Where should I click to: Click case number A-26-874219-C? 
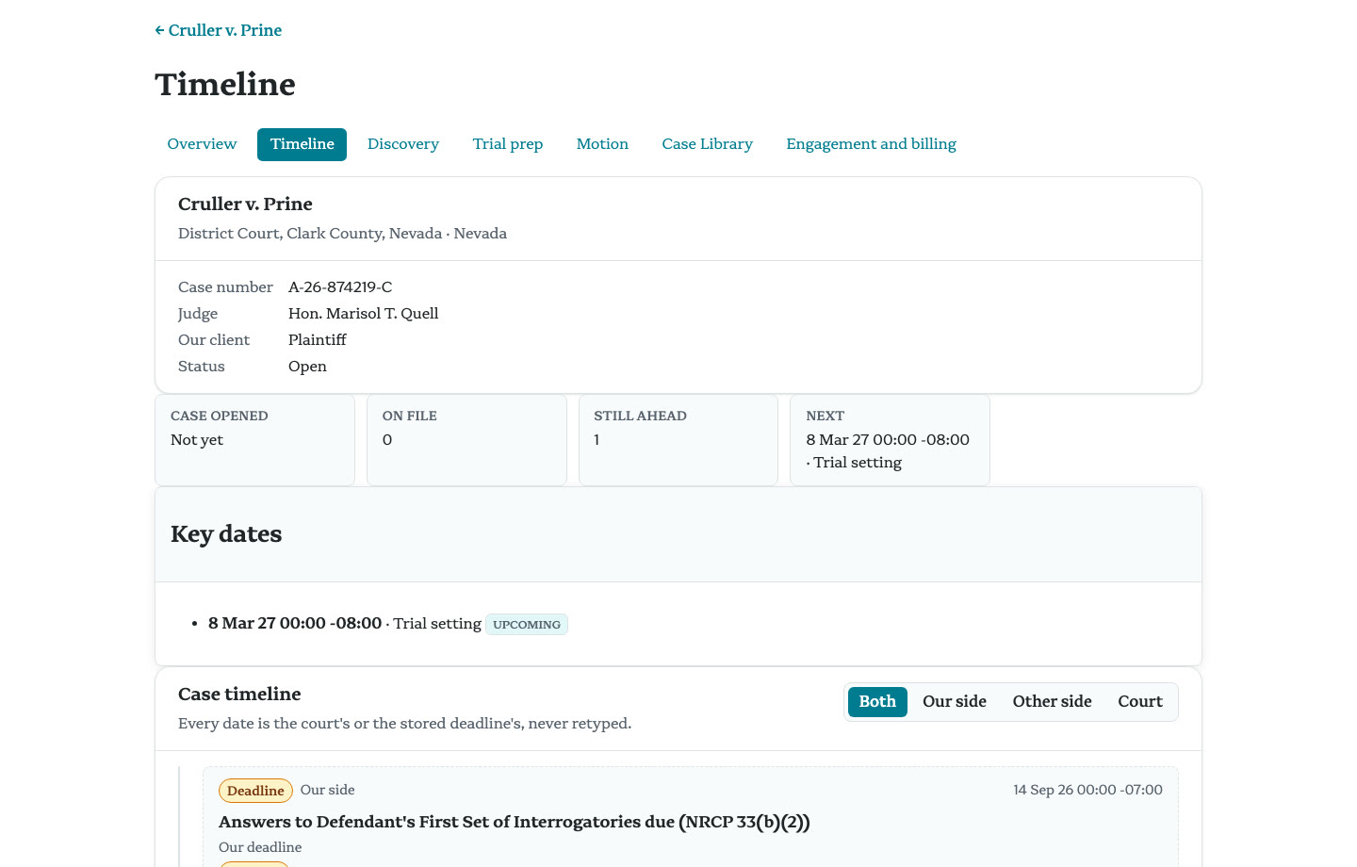point(340,287)
